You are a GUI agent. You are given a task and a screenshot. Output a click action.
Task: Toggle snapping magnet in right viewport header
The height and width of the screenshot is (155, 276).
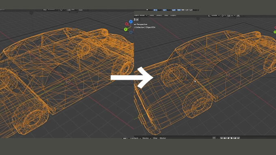pyautogui.click(x=229, y=16)
